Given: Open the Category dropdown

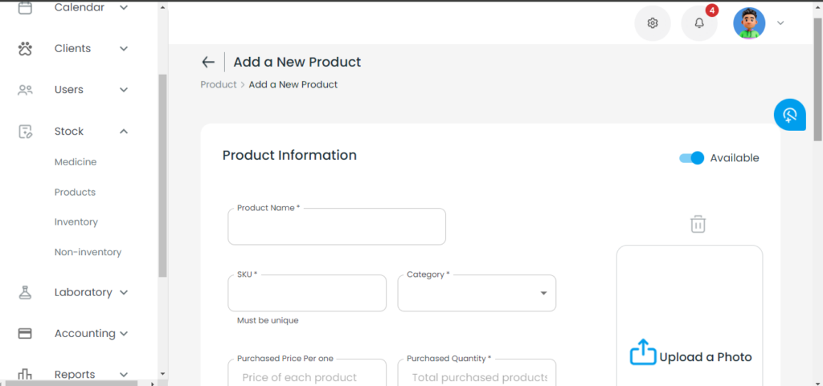Looking at the screenshot, I should pyautogui.click(x=477, y=293).
